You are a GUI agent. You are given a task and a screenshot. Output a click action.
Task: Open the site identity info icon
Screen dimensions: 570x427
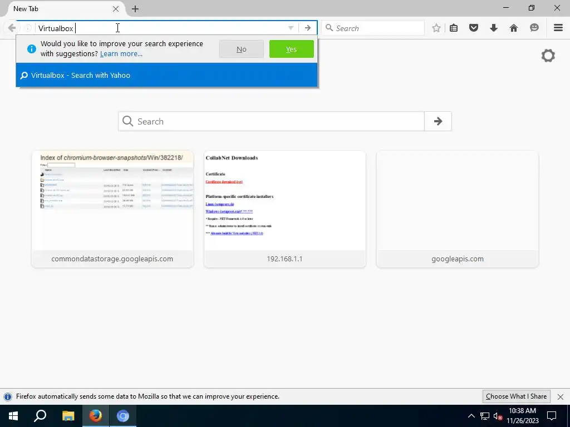(28, 28)
